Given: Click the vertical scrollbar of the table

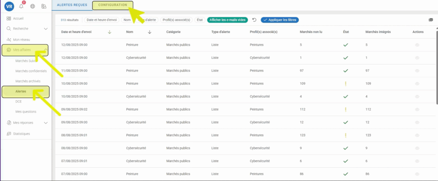Looking at the screenshot, I should point(436,64).
